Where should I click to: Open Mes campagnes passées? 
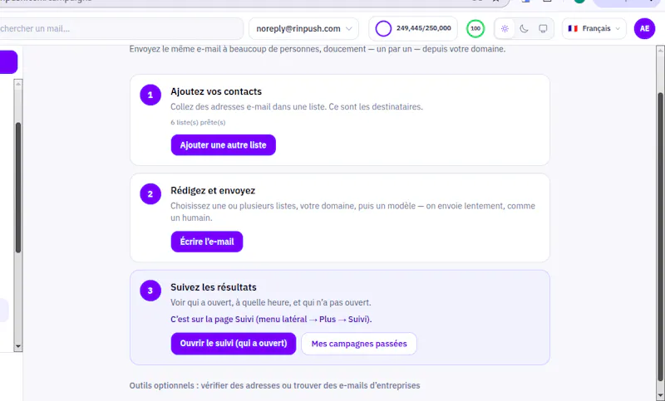pyautogui.click(x=359, y=344)
